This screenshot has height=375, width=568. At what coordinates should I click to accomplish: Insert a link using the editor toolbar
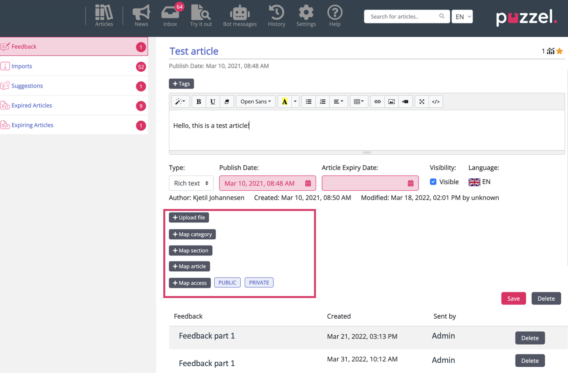[x=377, y=102]
